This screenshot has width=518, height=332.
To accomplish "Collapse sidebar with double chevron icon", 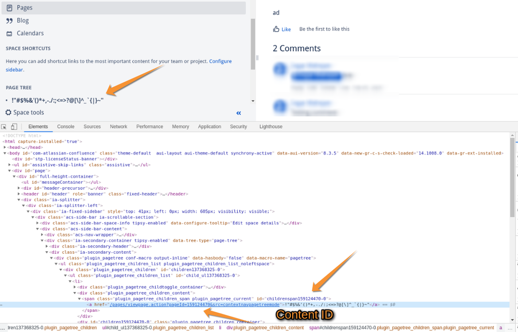I will pos(239,113).
